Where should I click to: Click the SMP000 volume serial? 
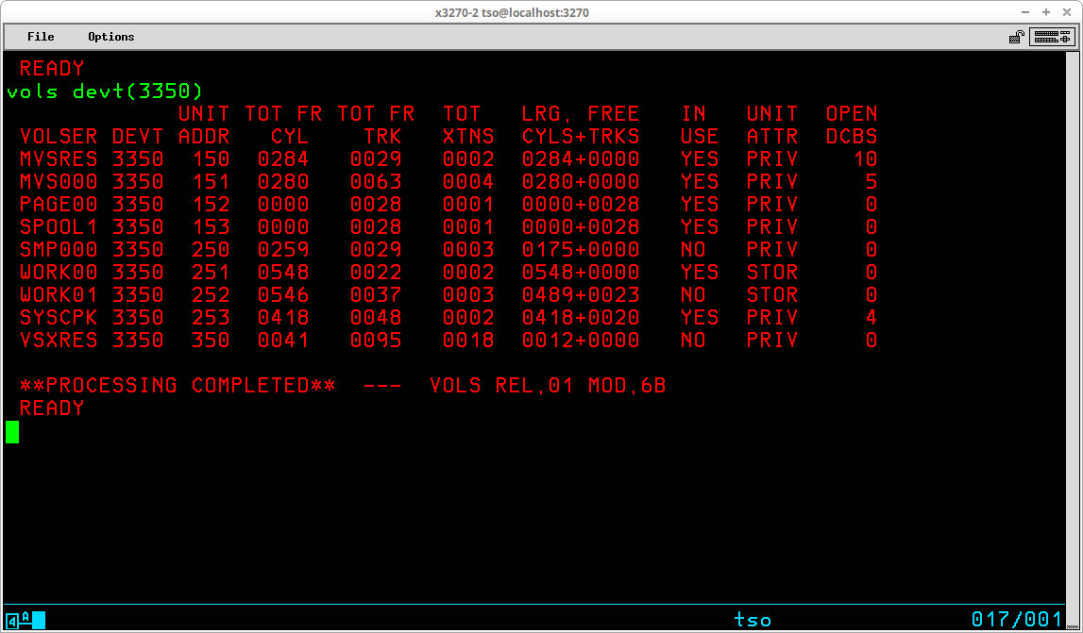pyautogui.click(x=59, y=249)
